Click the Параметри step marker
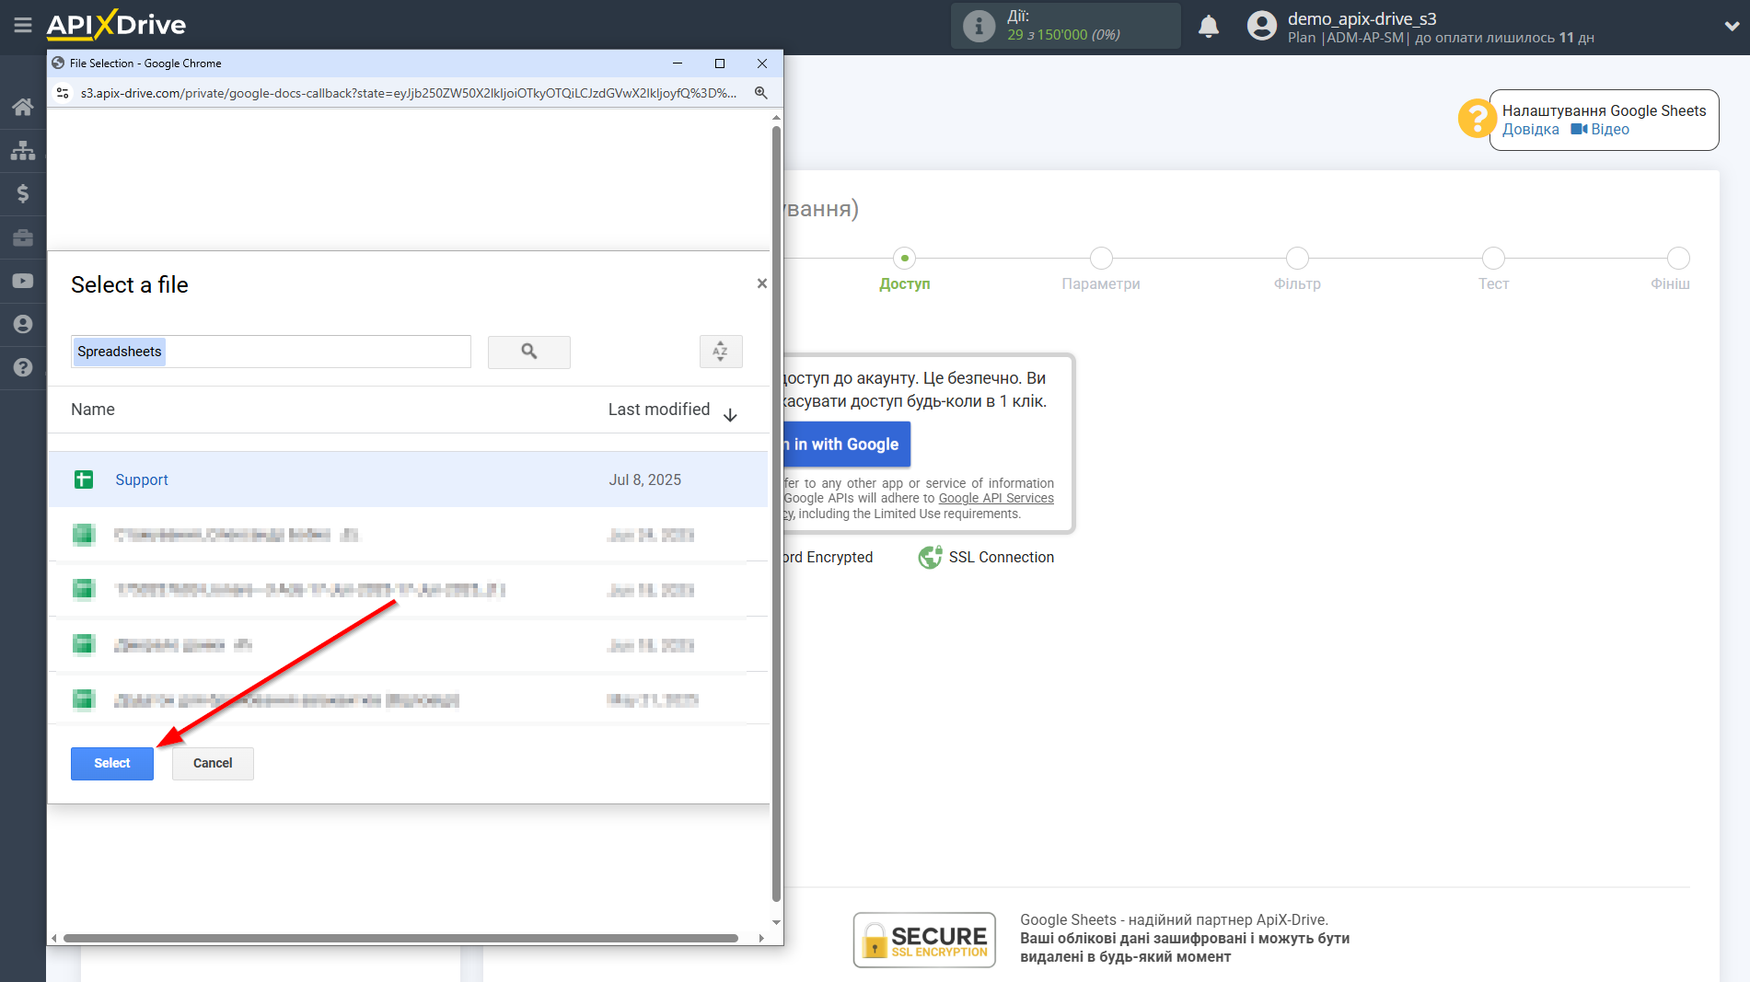Viewport: 1750px width, 982px height. tap(1101, 259)
